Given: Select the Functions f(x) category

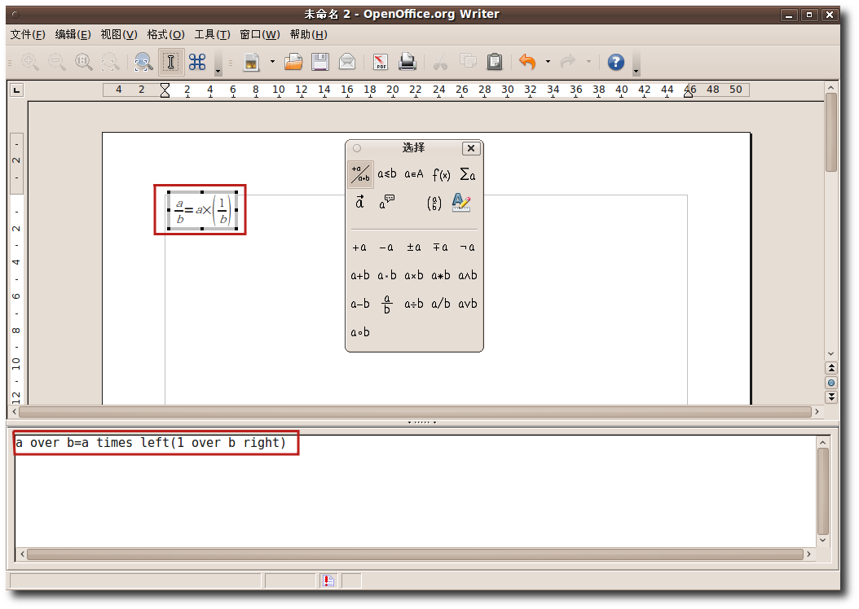Looking at the screenshot, I should 441,175.
